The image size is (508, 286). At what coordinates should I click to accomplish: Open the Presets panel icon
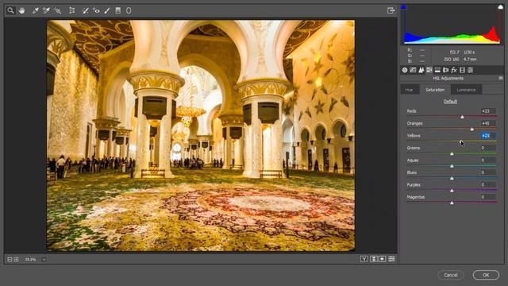[471, 70]
